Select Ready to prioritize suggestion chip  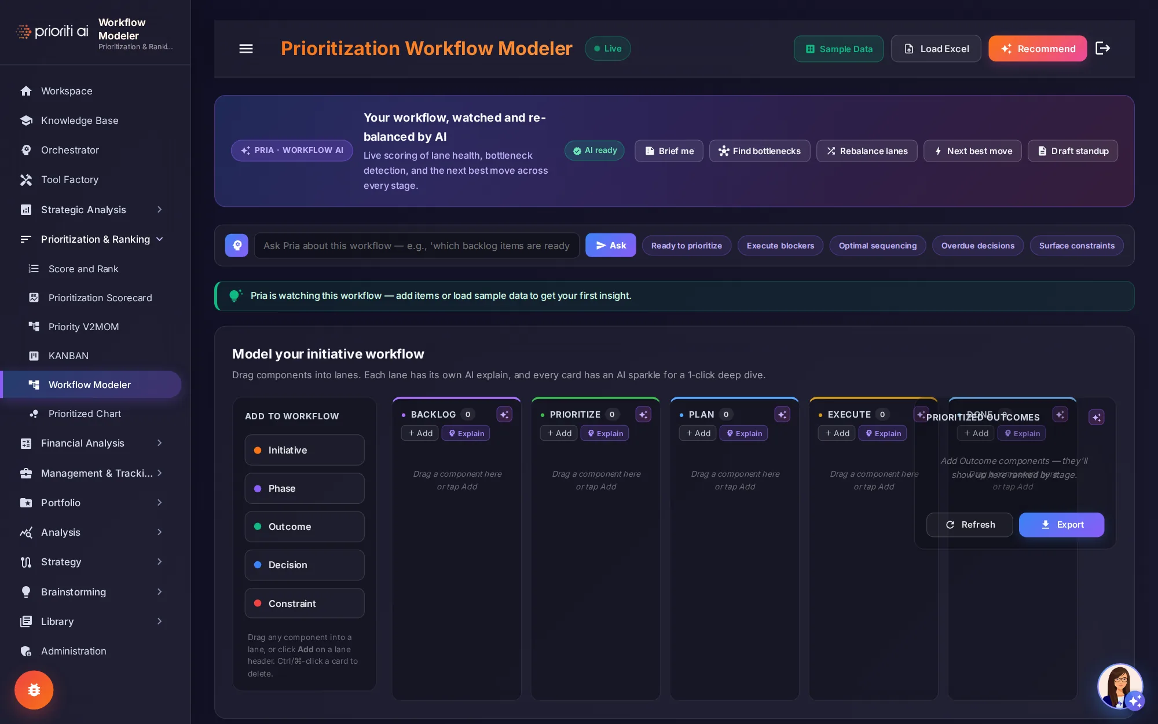(687, 246)
